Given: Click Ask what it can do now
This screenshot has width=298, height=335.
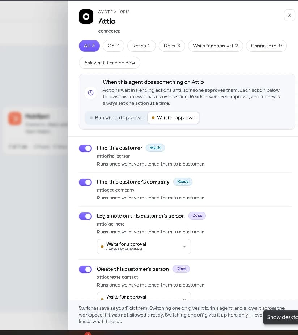Looking at the screenshot, I should (x=110, y=63).
